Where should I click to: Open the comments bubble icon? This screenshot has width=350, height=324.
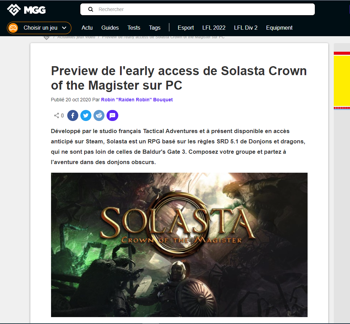(x=112, y=115)
